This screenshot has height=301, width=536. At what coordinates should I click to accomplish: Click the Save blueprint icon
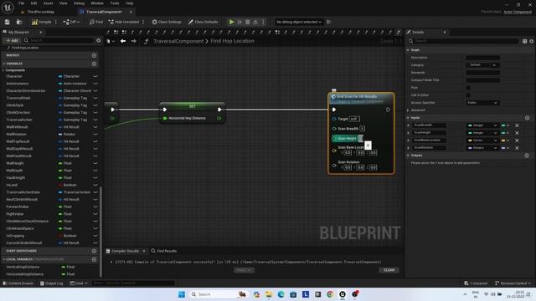pyautogui.click(x=8, y=22)
